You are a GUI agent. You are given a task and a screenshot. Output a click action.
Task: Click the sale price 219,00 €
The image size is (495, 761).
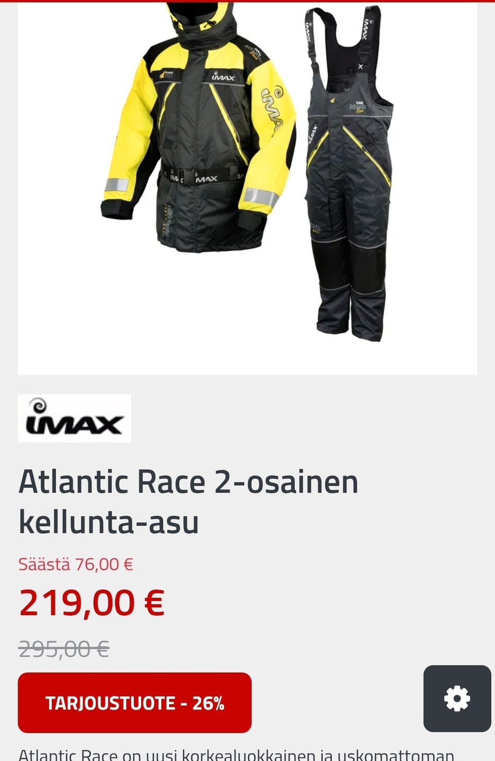point(92,603)
